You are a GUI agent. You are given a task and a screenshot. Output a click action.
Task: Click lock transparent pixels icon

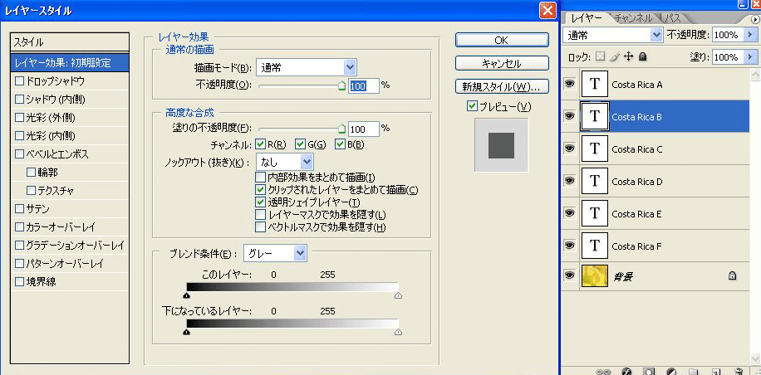601,57
